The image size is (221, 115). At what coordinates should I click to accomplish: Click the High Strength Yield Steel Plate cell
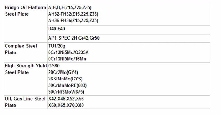pos(26,79)
